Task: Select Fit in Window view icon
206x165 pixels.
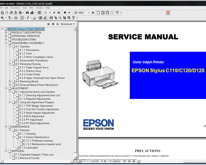Action: [103, 13]
